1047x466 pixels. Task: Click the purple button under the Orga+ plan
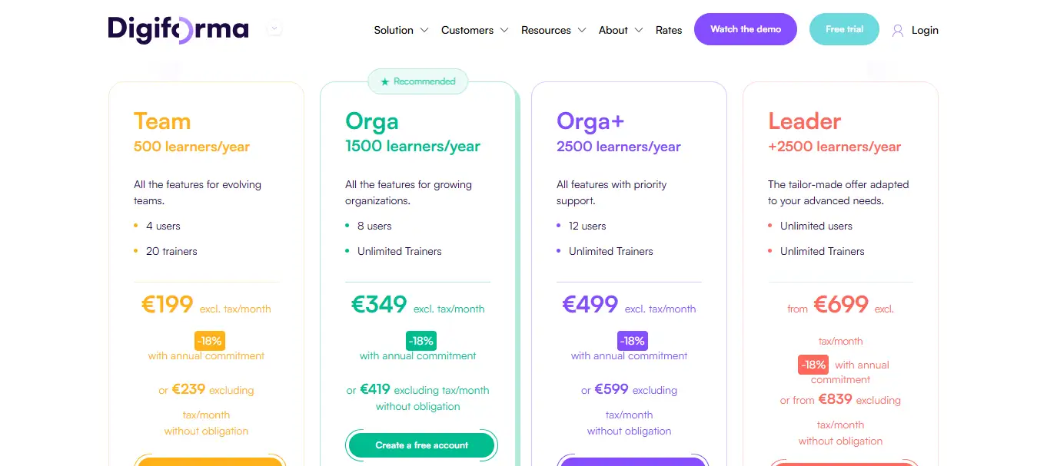pyautogui.click(x=632, y=461)
